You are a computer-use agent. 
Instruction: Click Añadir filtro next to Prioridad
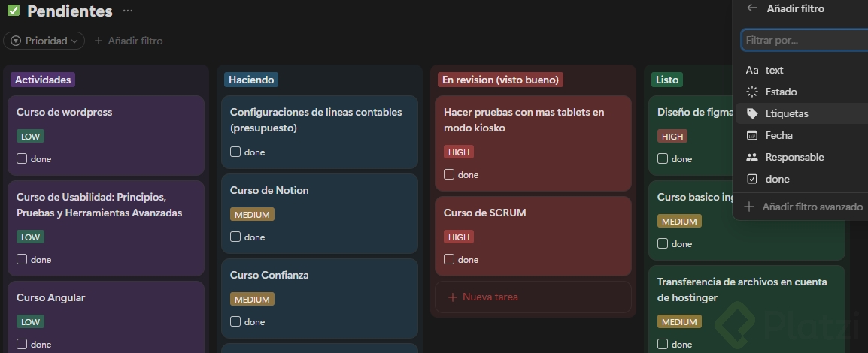(x=129, y=41)
